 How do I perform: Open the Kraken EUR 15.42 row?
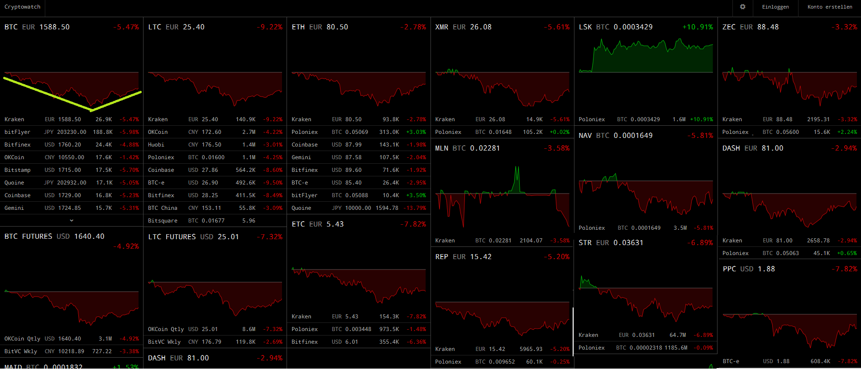click(502, 349)
